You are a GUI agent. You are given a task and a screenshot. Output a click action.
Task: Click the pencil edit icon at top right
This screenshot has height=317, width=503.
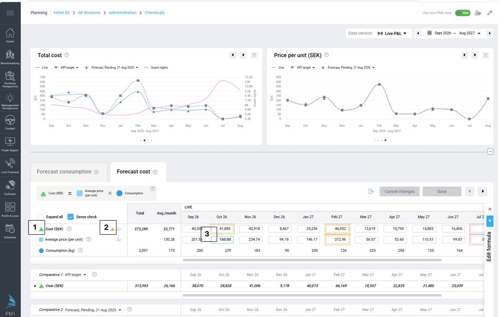(489, 13)
